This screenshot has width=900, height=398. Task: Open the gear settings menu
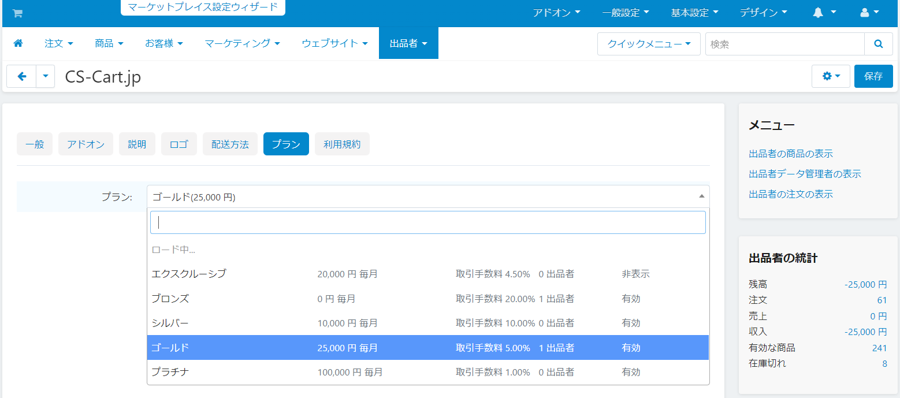tap(831, 76)
